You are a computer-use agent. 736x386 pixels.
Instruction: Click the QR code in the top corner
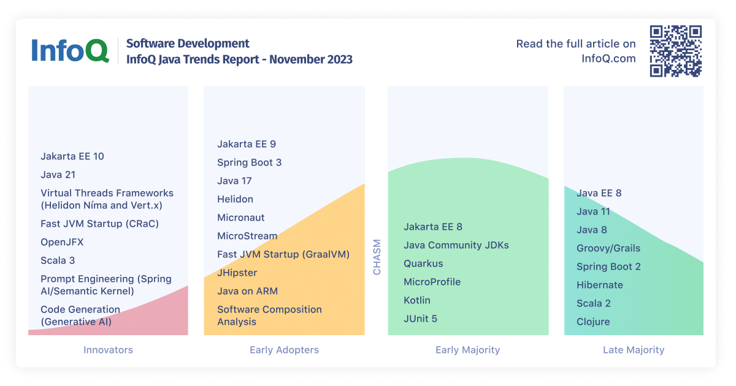pos(676,50)
